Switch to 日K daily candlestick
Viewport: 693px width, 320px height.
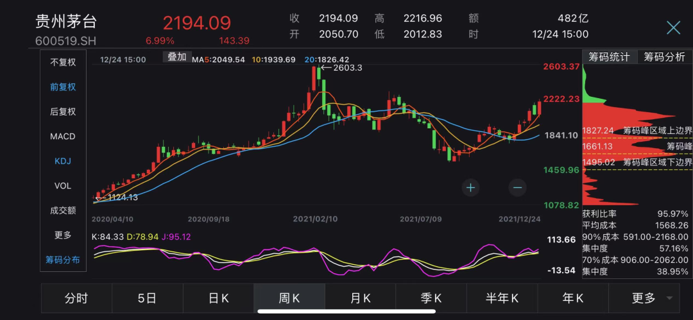pyautogui.click(x=219, y=298)
